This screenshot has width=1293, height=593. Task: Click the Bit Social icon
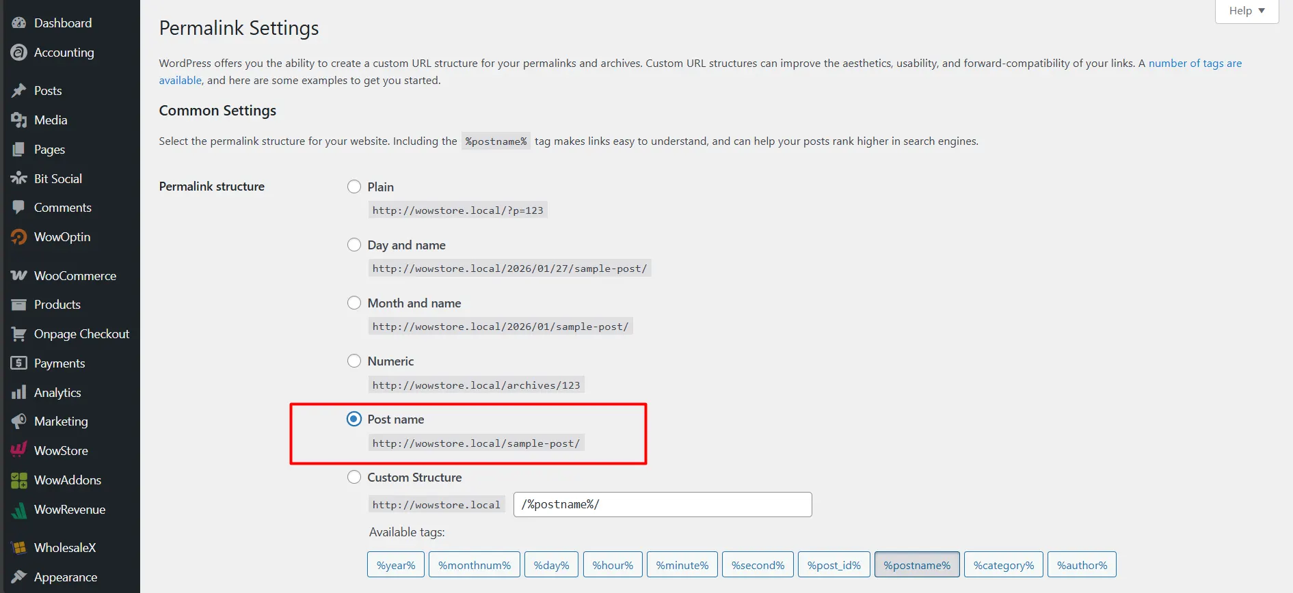pyautogui.click(x=18, y=178)
